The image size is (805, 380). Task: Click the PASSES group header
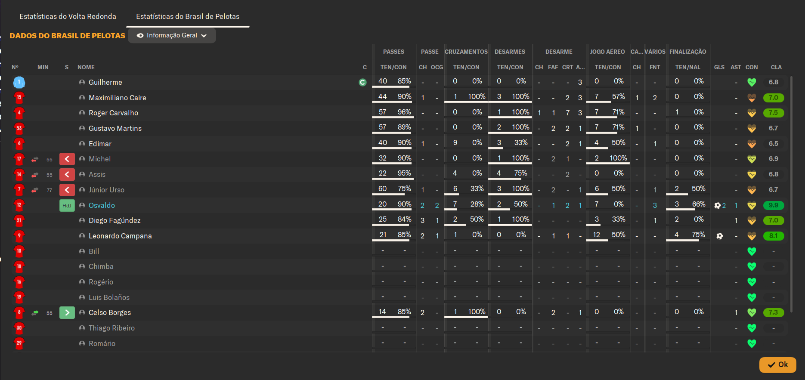[393, 52]
